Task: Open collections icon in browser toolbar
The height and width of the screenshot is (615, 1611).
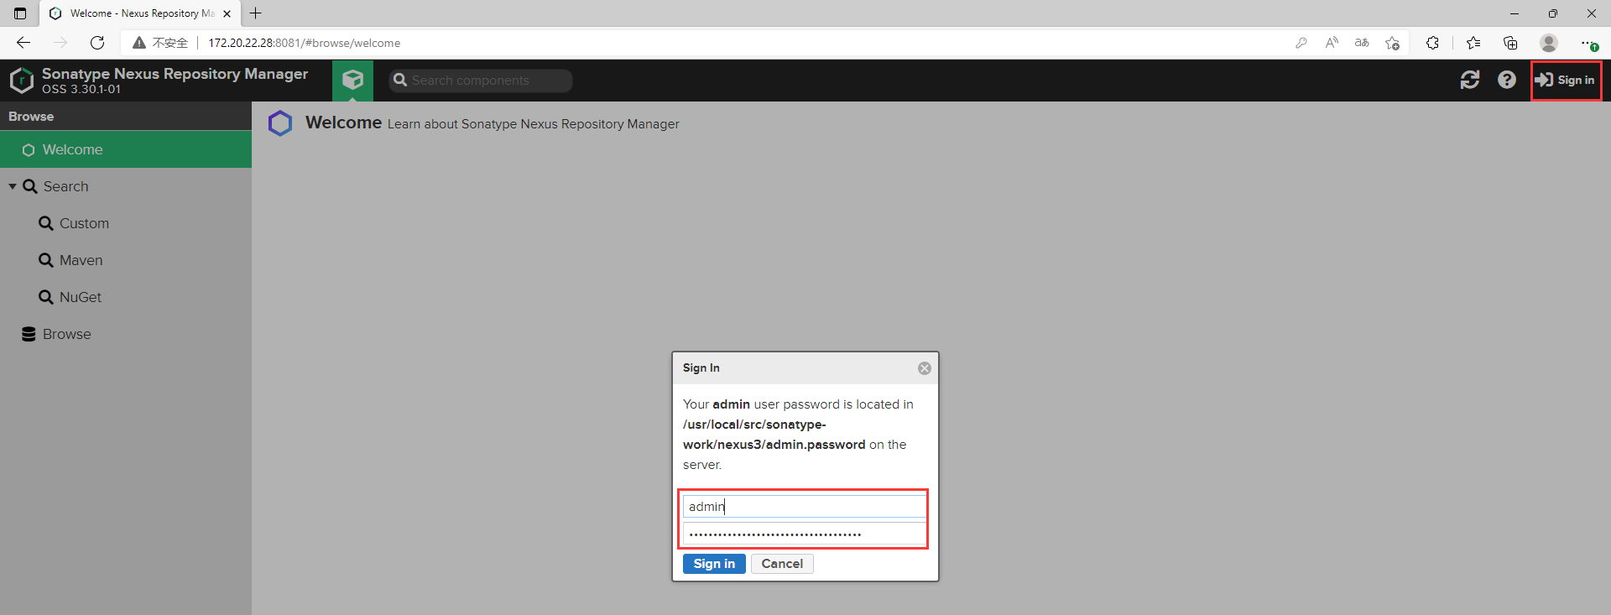Action: pyautogui.click(x=1510, y=43)
